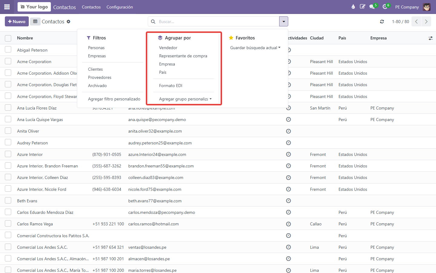Open the Configuración menu

tap(120, 7)
